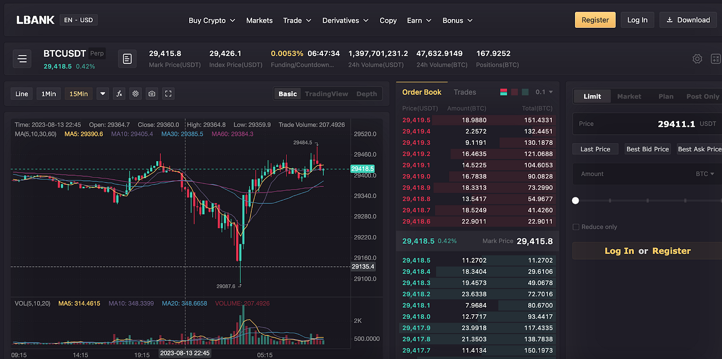Click the Register button
This screenshot has width=722, height=359.
(x=595, y=19)
